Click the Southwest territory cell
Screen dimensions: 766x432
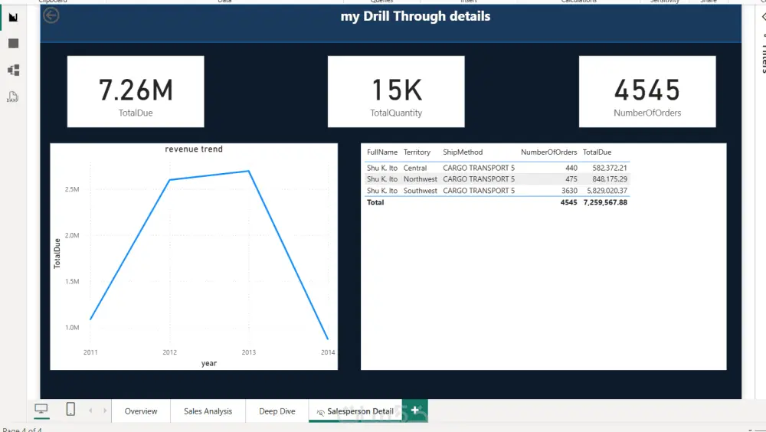[420, 191]
